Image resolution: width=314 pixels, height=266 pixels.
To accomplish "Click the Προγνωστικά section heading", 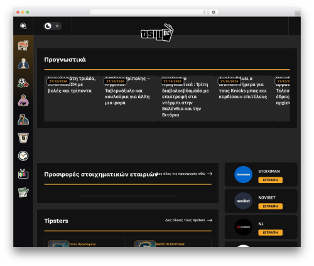I will coord(65,60).
